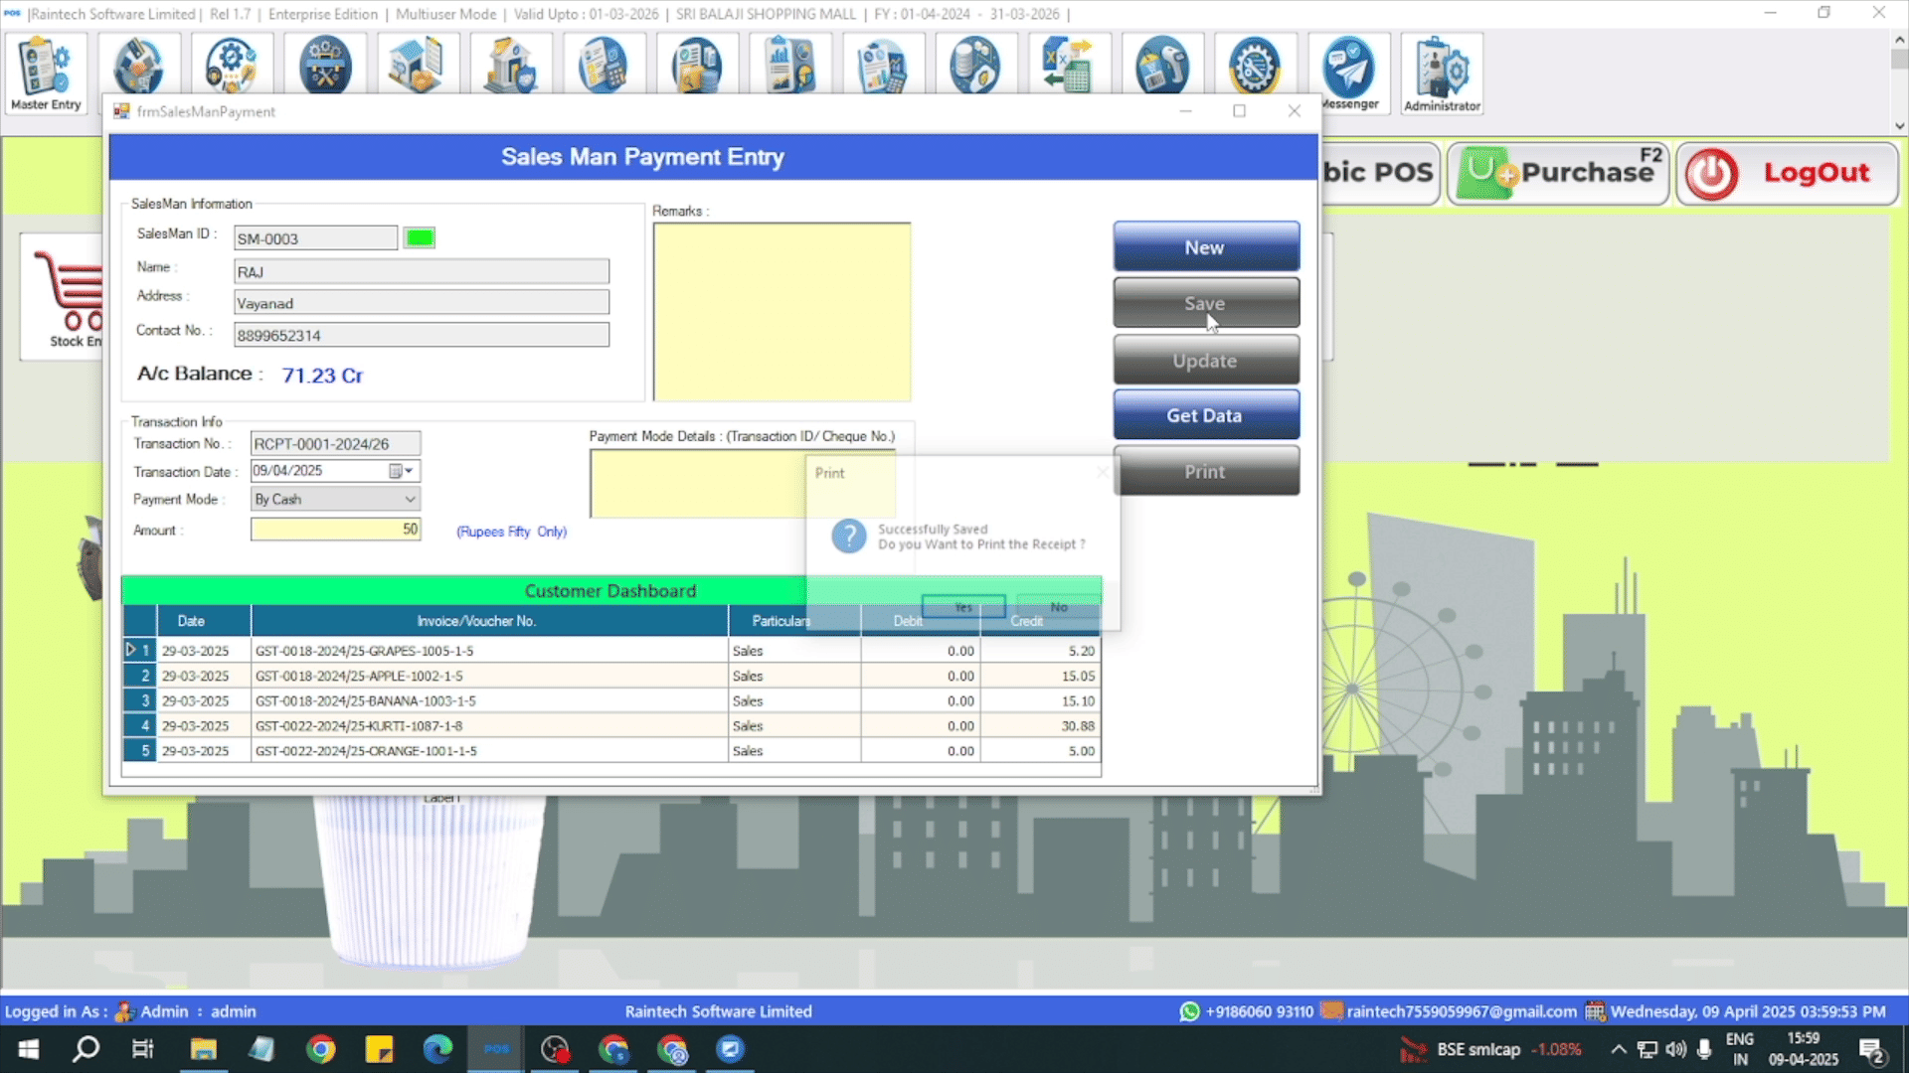1909x1073 pixels.
Task: Select row 1 arrow in Customer Dashboard
Action: [130, 650]
